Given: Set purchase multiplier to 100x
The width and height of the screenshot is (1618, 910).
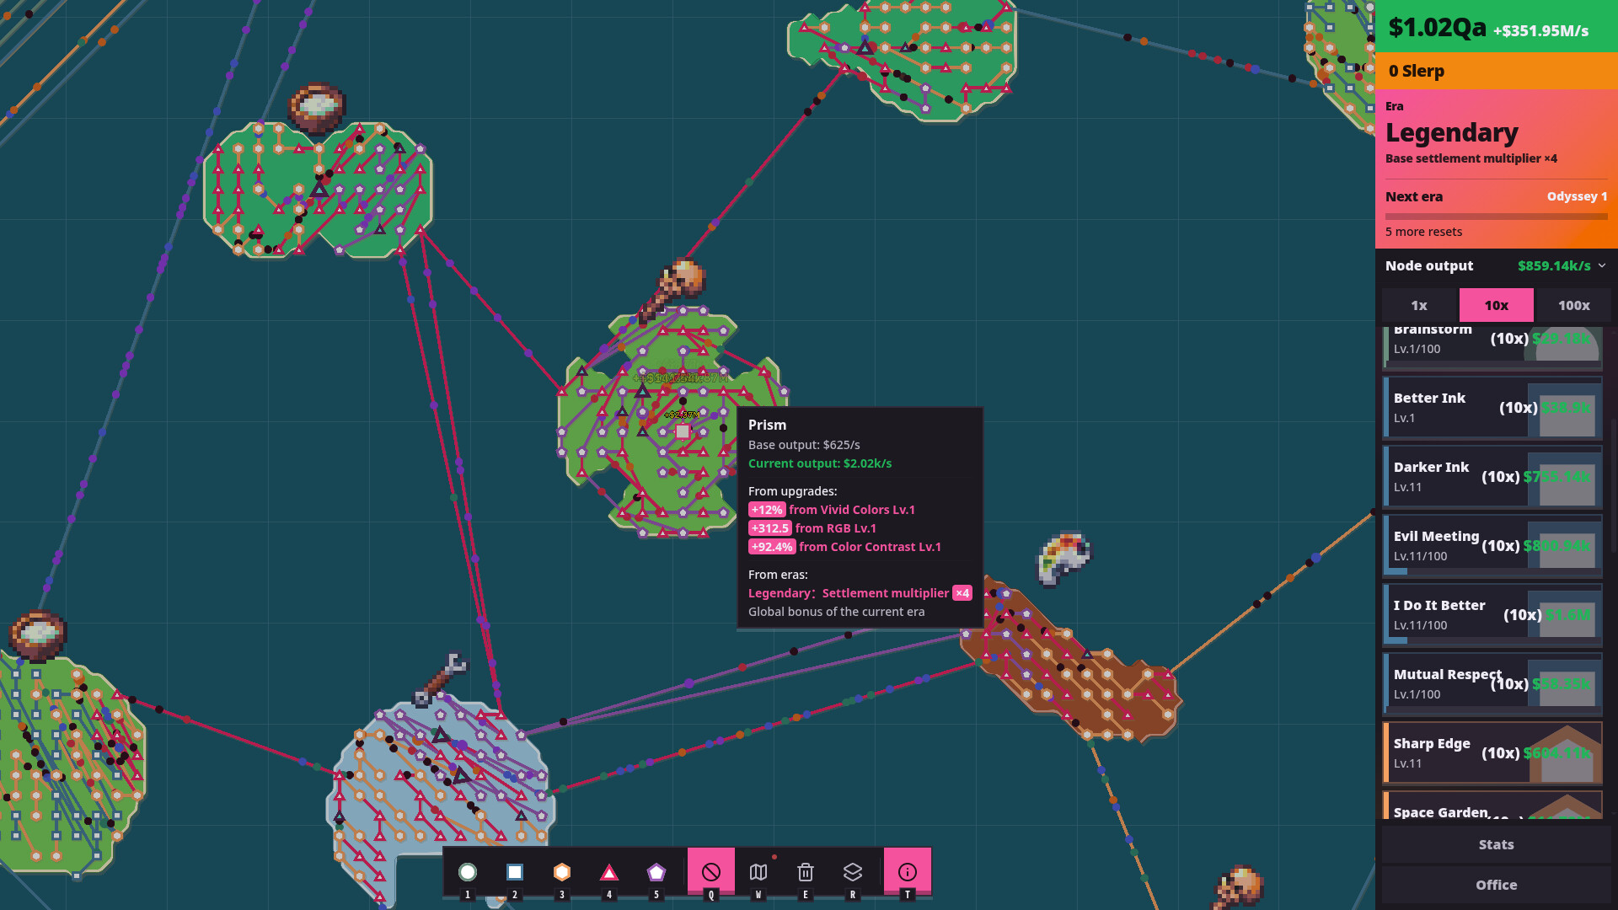Looking at the screenshot, I should (x=1573, y=305).
